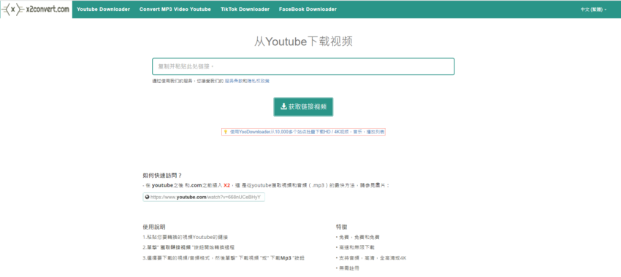
Task: Click the lightbulb icon beside YooDownloader
Action: [x=226, y=132]
